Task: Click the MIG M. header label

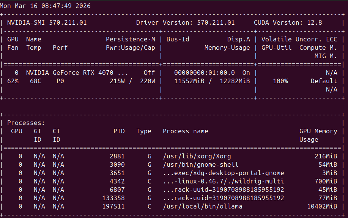Action: (x=326, y=56)
